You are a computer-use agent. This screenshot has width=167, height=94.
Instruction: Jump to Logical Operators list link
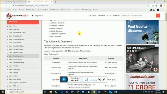56,31
